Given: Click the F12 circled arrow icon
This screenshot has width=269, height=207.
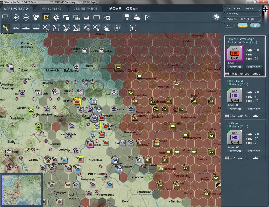Looking at the screenshot, I should pyautogui.click(x=117, y=28).
